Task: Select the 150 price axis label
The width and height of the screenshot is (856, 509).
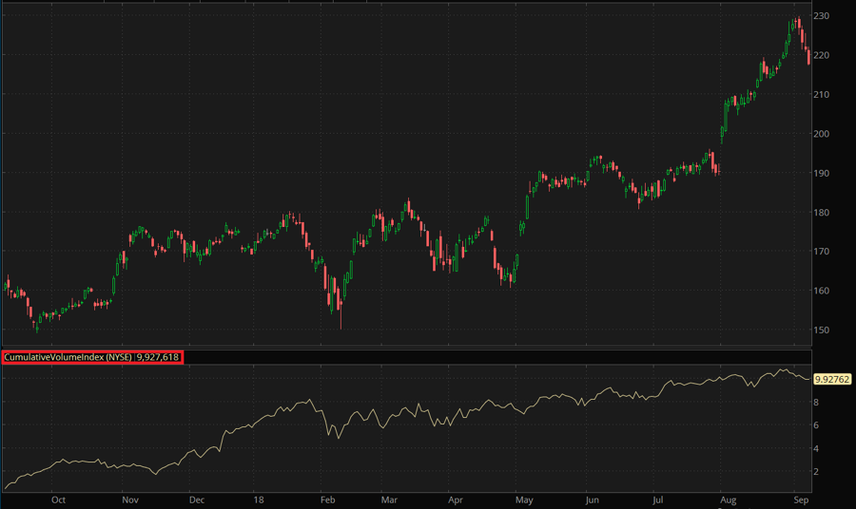Action: click(824, 330)
